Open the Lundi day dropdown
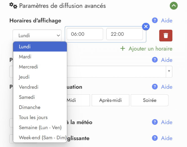Image resolution: width=187 pixels, height=147 pixels. click(x=37, y=35)
